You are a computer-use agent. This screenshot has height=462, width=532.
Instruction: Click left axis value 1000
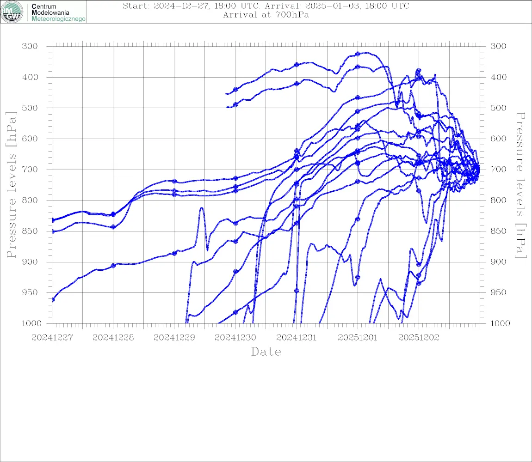pyautogui.click(x=31, y=323)
